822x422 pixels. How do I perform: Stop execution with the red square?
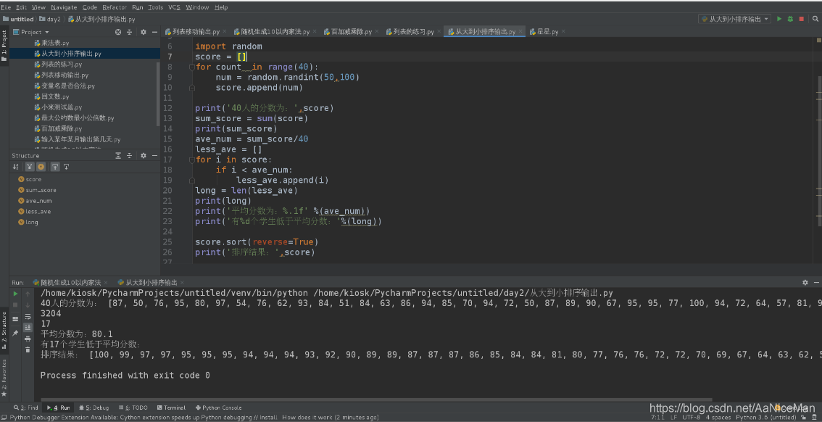pyautogui.click(x=802, y=19)
